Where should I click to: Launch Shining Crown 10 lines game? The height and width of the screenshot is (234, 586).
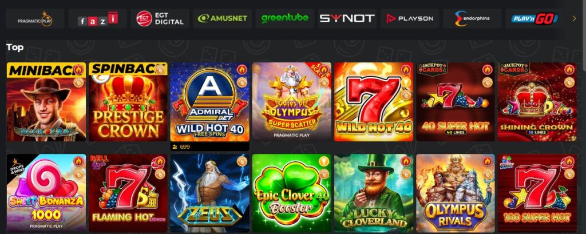pyautogui.click(x=537, y=102)
